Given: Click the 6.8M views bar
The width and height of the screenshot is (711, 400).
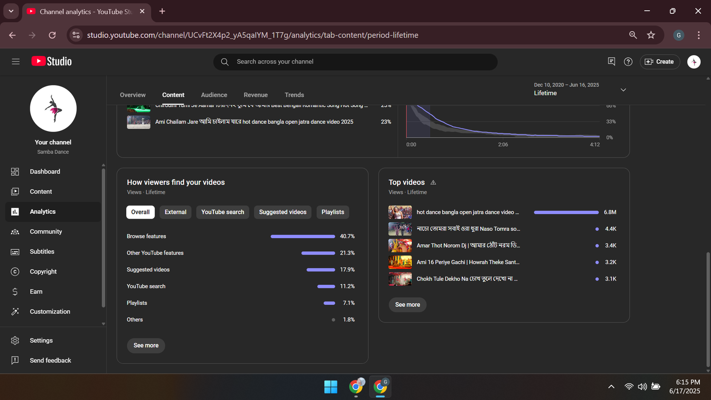Looking at the screenshot, I should [566, 212].
